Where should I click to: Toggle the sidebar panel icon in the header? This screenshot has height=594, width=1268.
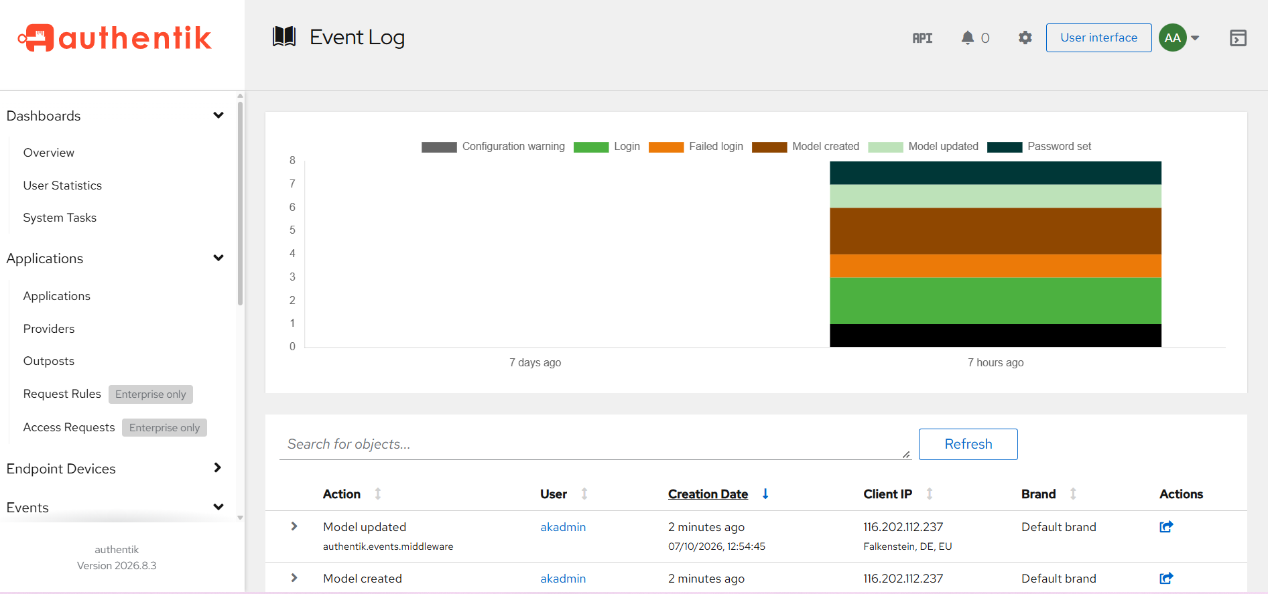[x=1238, y=38]
